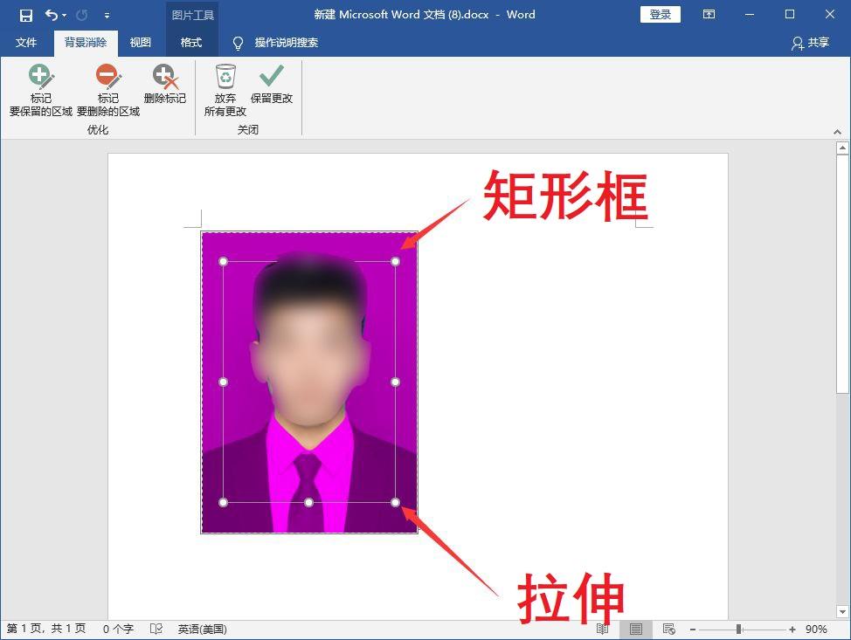Image resolution: width=851 pixels, height=640 pixels.
Task: Undo the last action
Action: (51, 15)
